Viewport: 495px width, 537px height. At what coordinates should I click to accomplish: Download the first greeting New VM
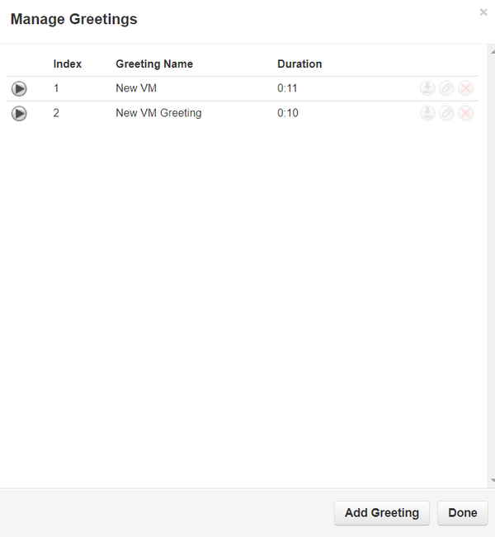(x=427, y=88)
